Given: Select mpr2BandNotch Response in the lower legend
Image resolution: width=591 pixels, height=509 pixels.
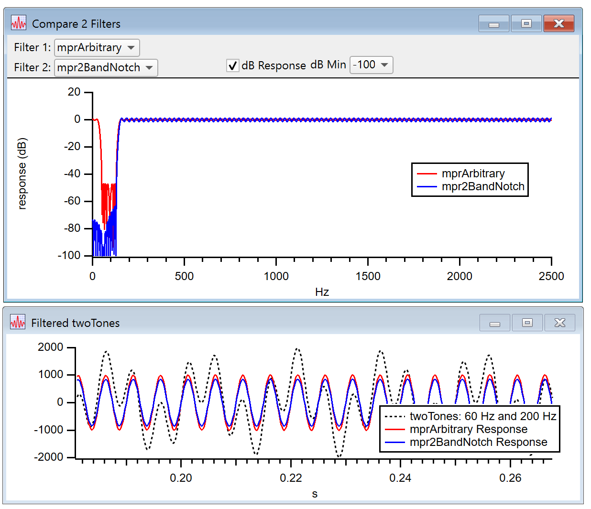Looking at the screenshot, I should pos(480,442).
